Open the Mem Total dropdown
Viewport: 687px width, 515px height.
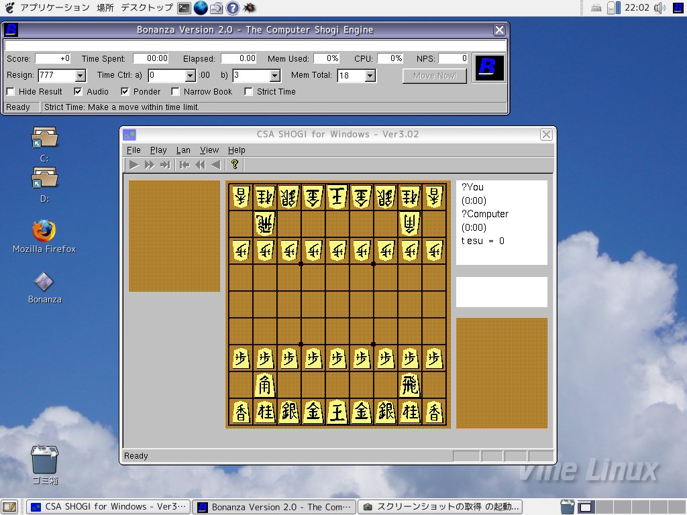click(x=370, y=76)
